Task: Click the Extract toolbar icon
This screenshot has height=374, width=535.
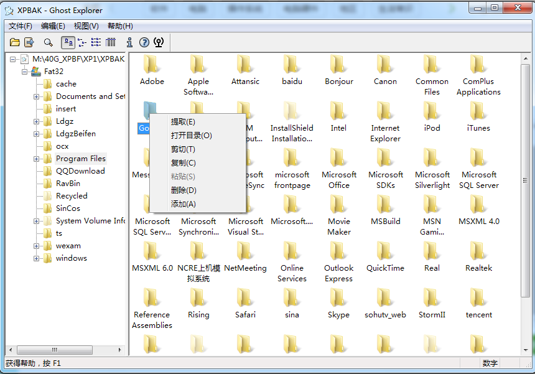Action: tap(29, 42)
